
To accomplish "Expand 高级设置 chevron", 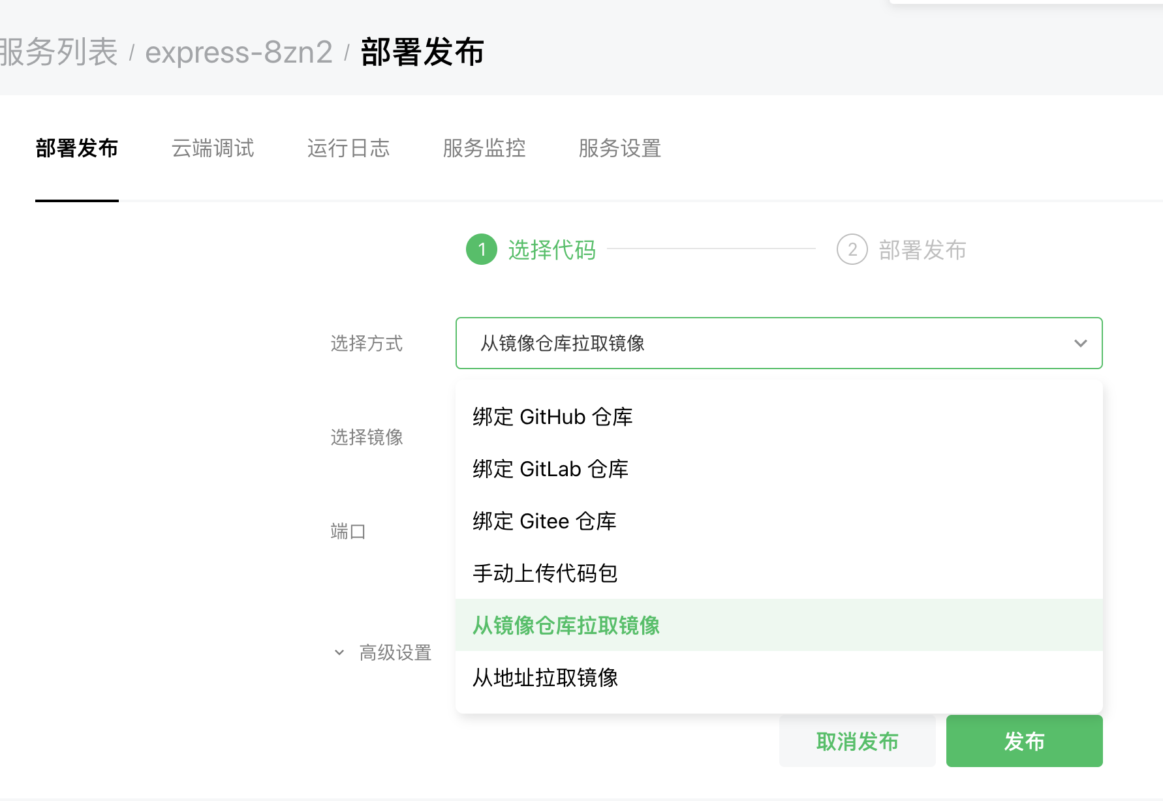I will (x=339, y=652).
